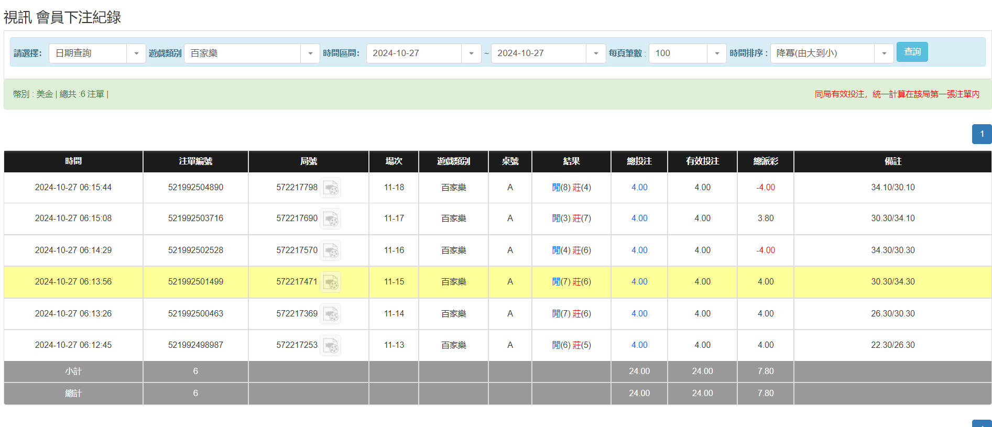This screenshot has height=427, width=992.
Task: Open video replay icon for round 572217690
Action: (331, 218)
